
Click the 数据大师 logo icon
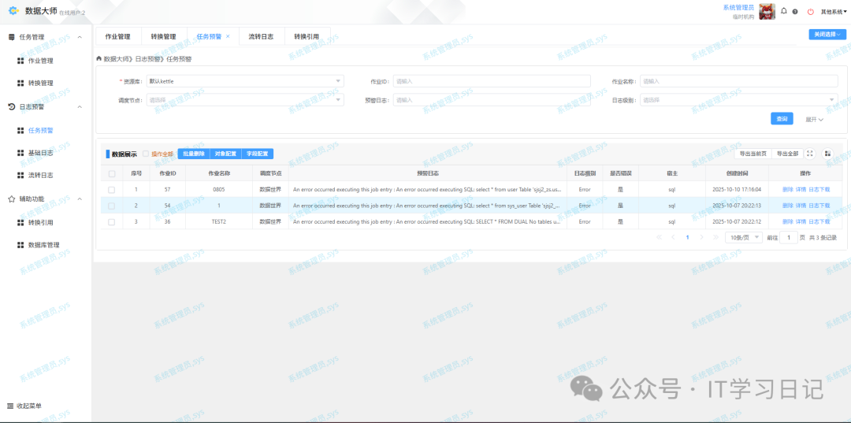point(13,10)
